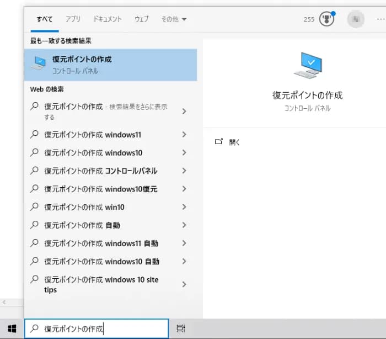The width and height of the screenshot is (386, 339).
Task: Click the search icon beside win10 suggestion
Action: (x=34, y=207)
